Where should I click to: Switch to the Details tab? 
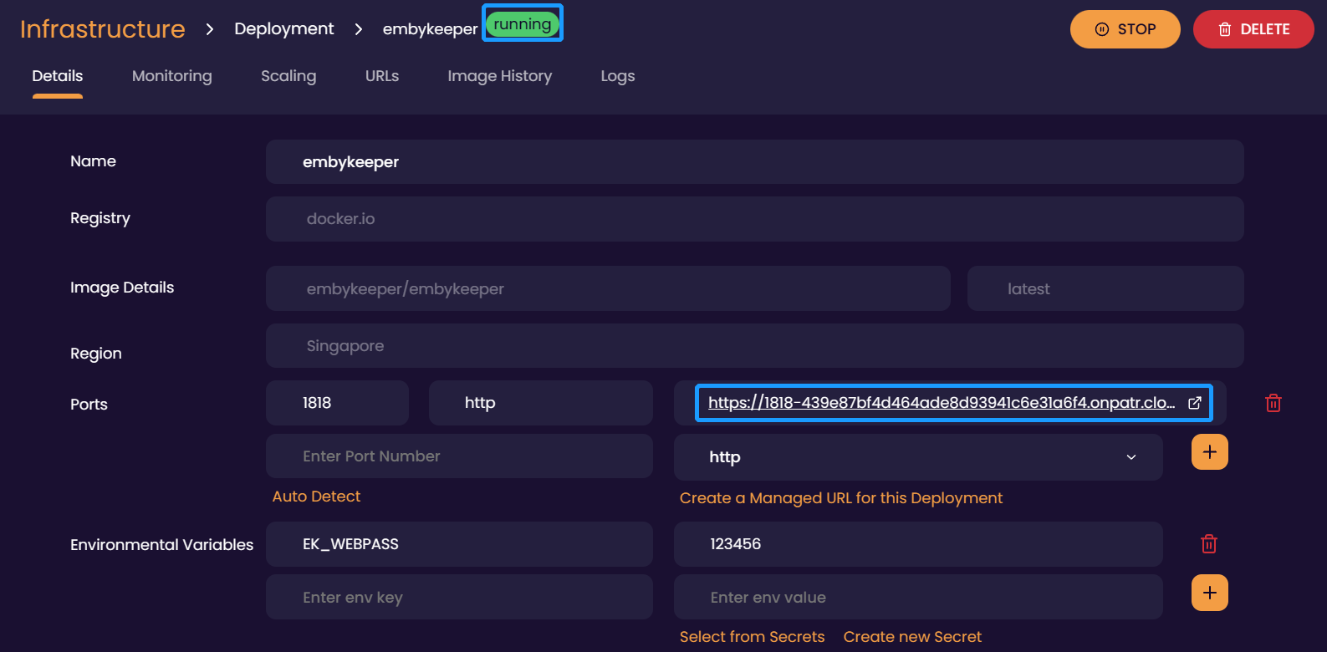(x=58, y=76)
